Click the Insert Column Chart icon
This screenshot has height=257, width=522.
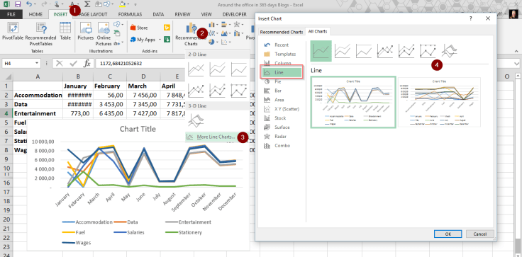pos(211,24)
